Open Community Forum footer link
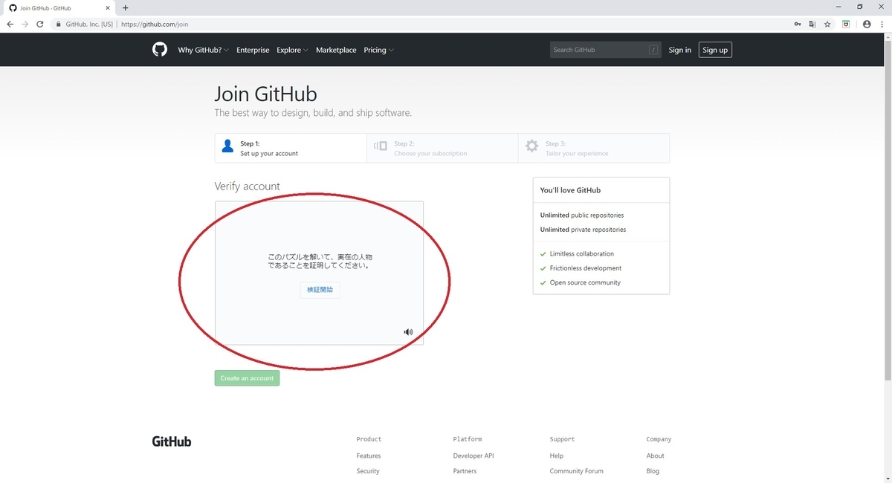Screen dimensions: 892x483 click(577, 471)
